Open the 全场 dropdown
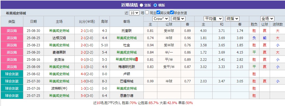285x106 pixels. (267, 19)
